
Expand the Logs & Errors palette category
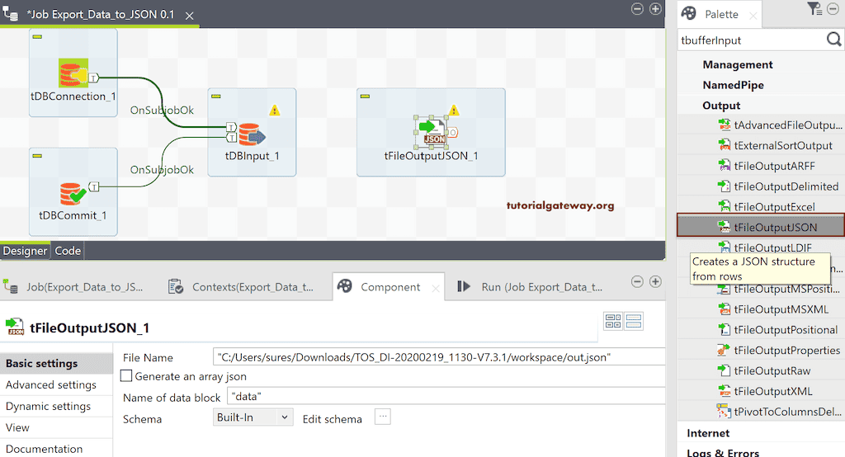723,453
